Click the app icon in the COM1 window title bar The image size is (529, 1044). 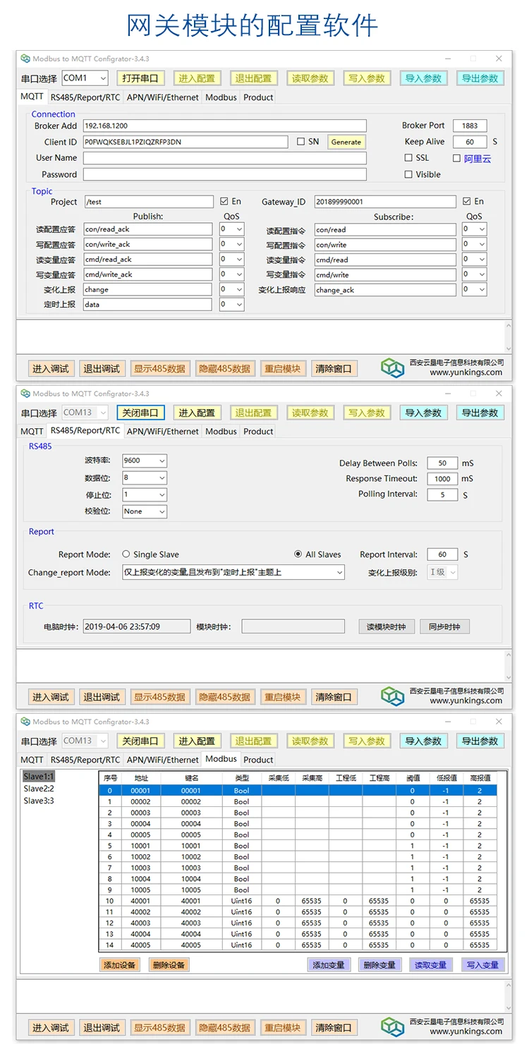pos(25,59)
